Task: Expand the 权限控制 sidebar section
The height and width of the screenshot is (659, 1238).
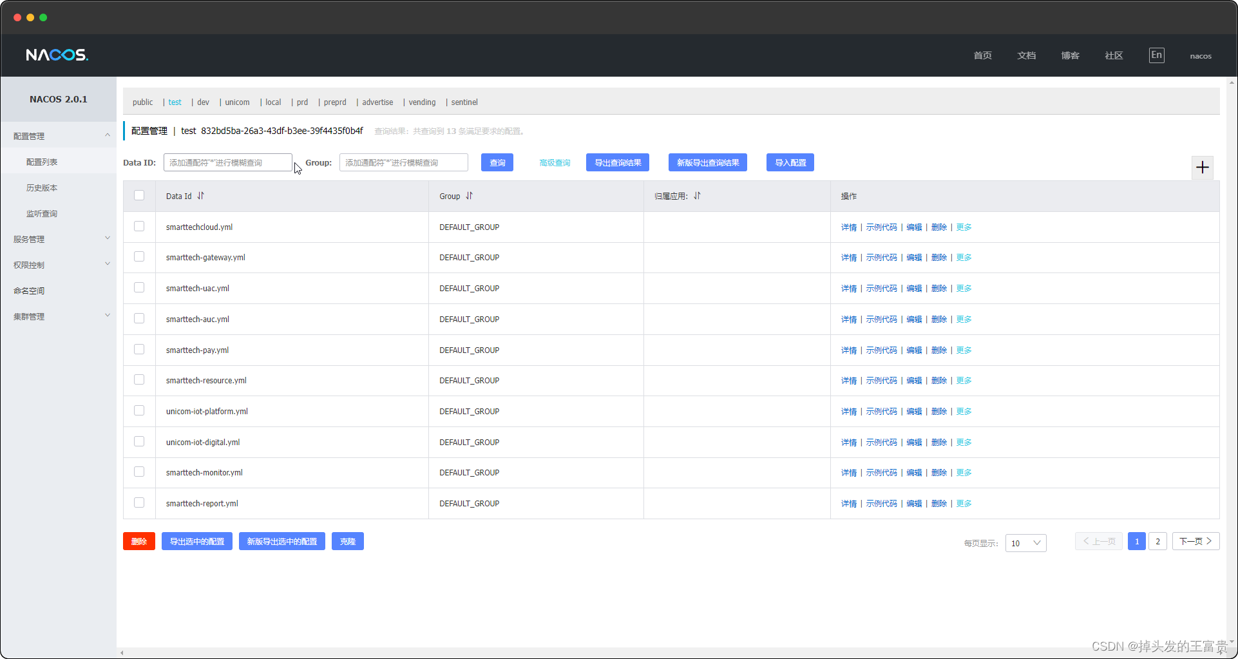Action: click(108, 264)
